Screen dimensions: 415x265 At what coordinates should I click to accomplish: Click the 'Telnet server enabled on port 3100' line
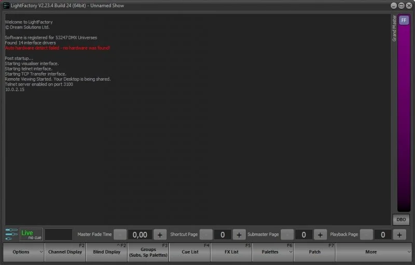click(x=39, y=84)
